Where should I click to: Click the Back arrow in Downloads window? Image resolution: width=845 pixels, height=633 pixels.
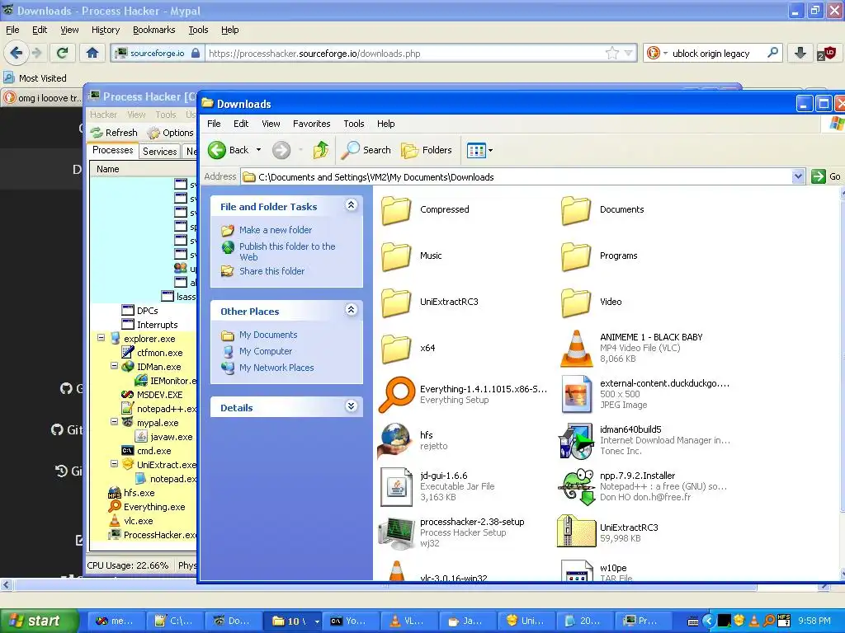229,150
